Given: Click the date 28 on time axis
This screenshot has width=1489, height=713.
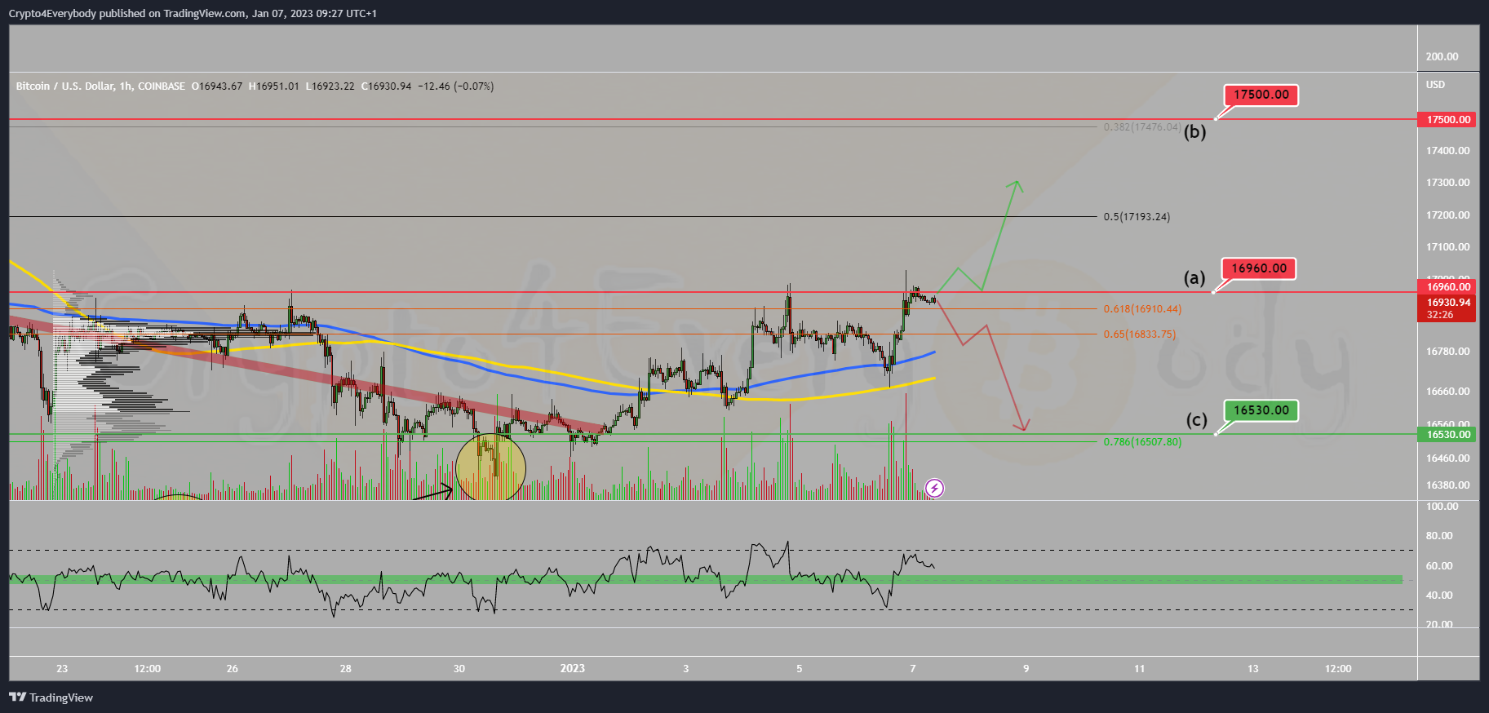Looking at the screenshot, I should pos(346,669).
